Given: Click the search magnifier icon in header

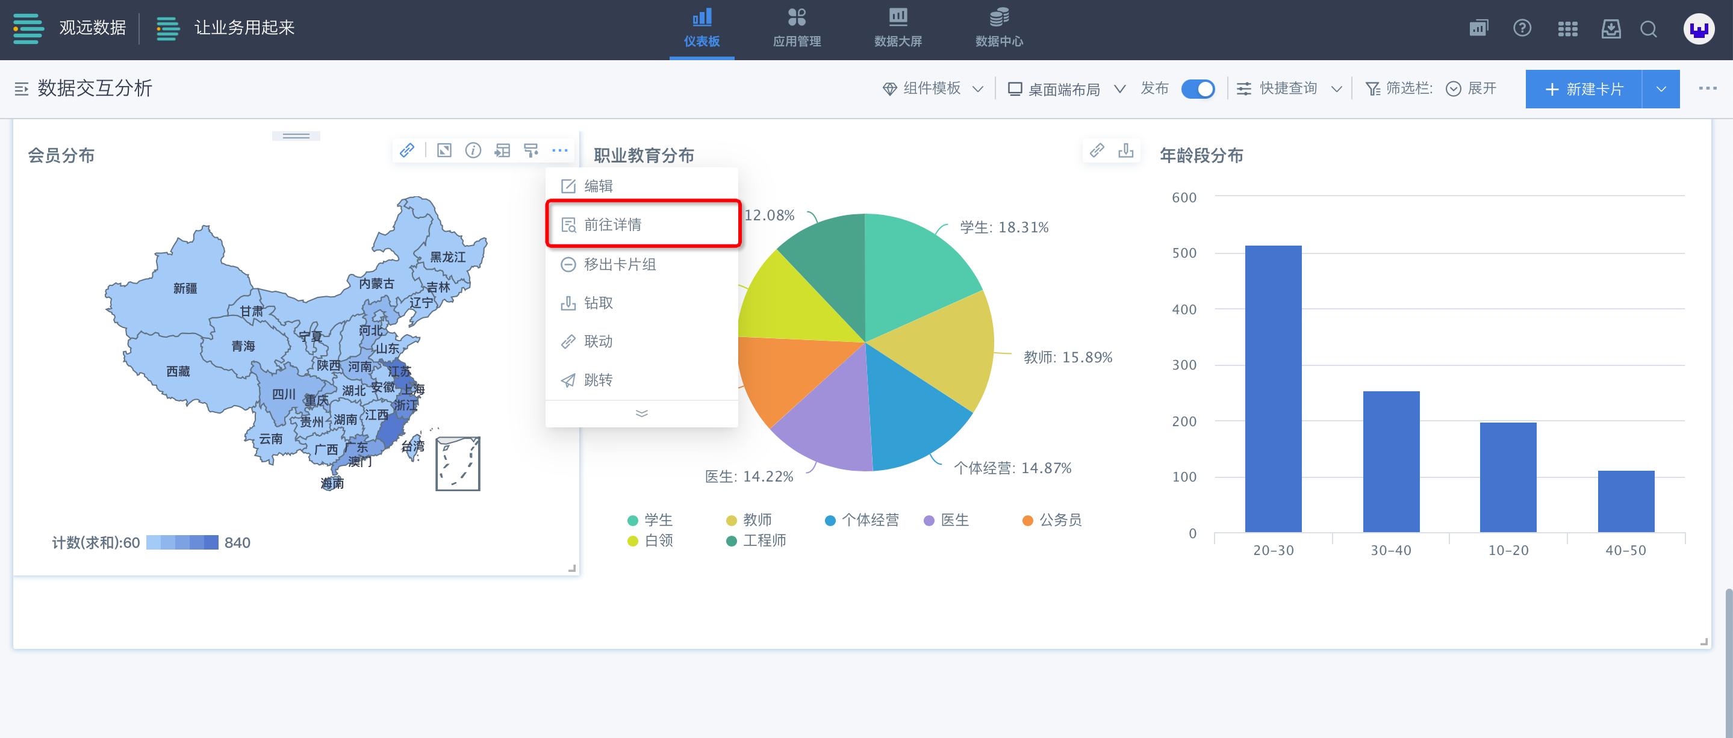Looking at the screenshot, I should (x=1648, y=29).
